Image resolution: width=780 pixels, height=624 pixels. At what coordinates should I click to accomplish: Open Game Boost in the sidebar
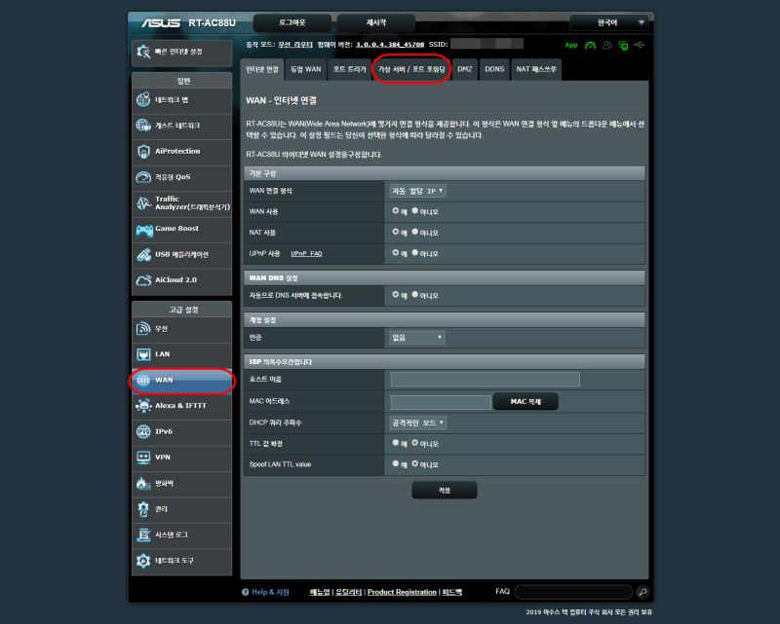click(x=181, y=229)
